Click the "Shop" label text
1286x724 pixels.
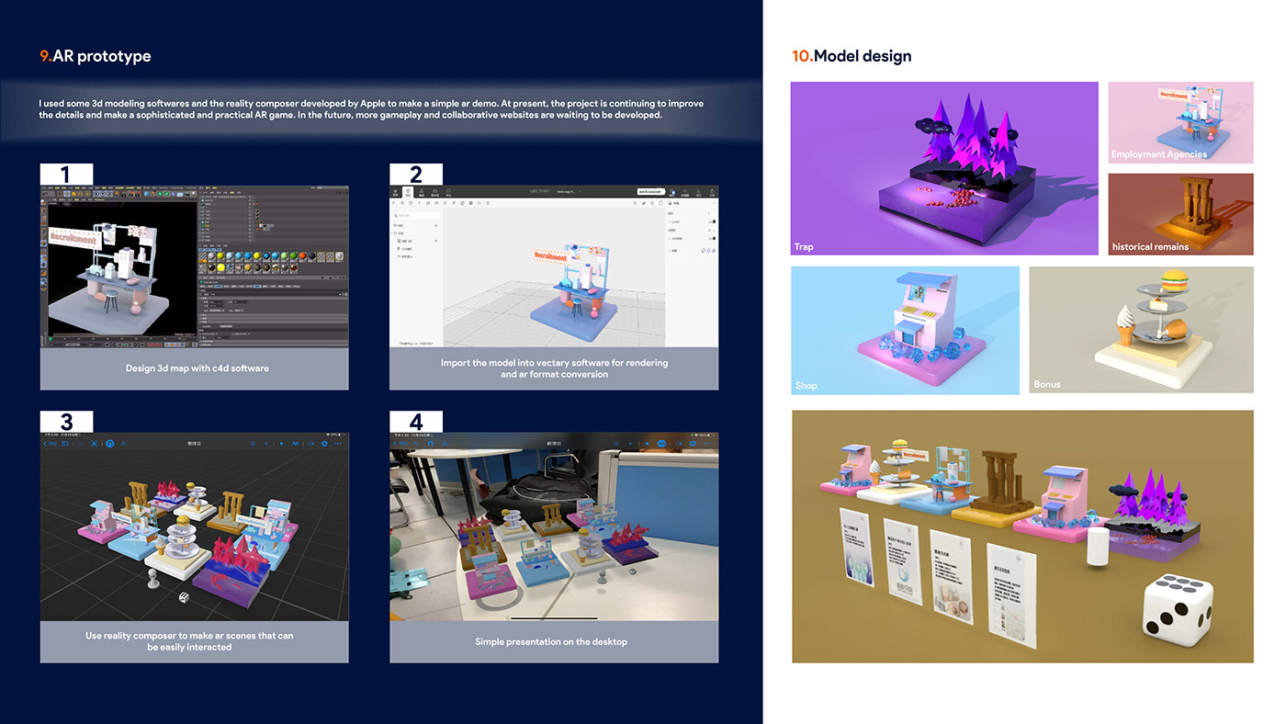(x=807, y=386)
